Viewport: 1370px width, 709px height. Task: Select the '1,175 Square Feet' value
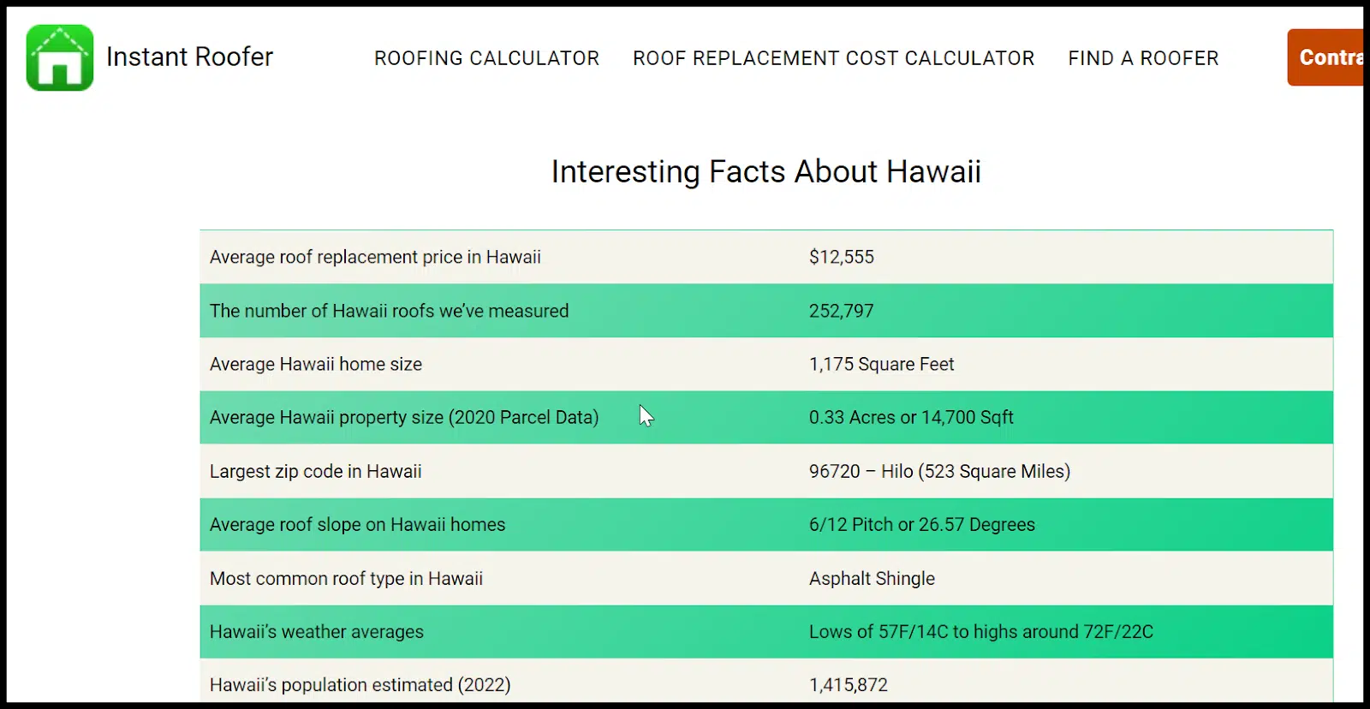tap(882, 364)
